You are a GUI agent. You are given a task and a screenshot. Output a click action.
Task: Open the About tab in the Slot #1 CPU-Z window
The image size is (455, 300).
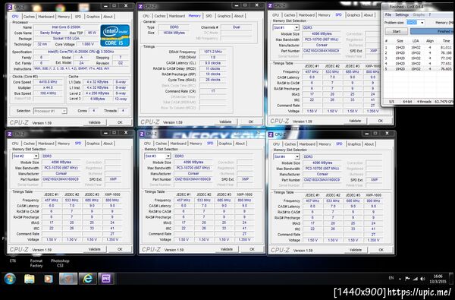tap(369, 15)
